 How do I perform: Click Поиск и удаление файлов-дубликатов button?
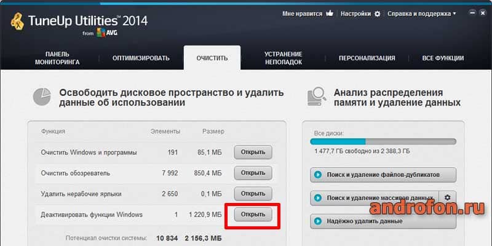(x=383, y=175)
